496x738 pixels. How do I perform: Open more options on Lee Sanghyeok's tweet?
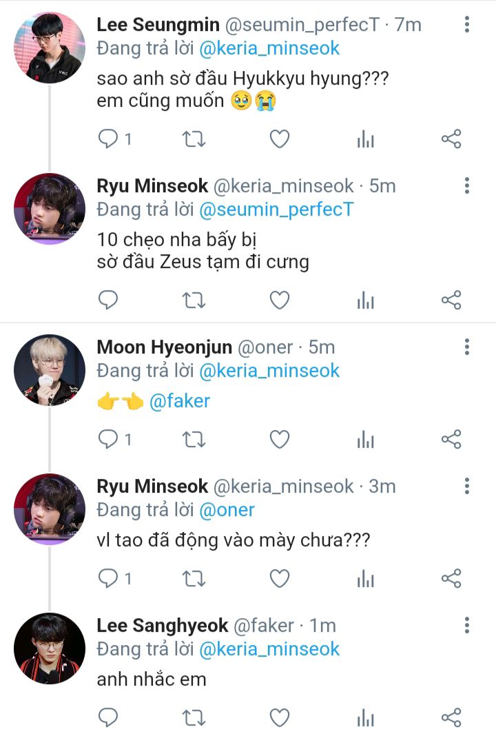pos(467,625)
